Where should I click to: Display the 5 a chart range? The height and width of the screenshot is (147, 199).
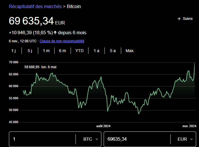pyautogui.click(x=113, y=51)
